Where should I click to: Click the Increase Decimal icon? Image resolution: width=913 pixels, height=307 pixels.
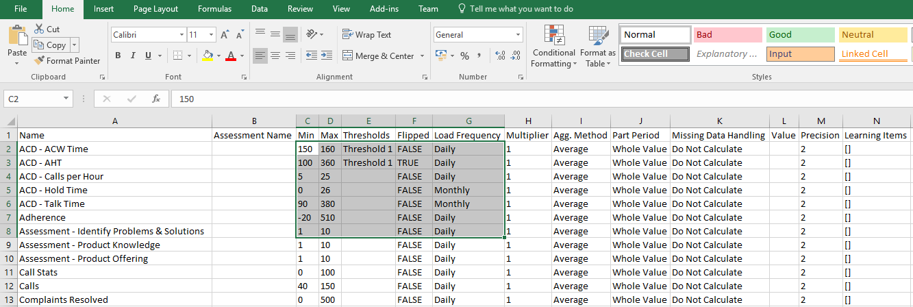(x=499, y=56)
